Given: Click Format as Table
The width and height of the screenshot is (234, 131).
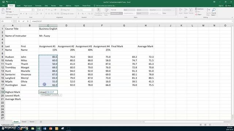Looking at the screenshot, I should pos(106,12).
